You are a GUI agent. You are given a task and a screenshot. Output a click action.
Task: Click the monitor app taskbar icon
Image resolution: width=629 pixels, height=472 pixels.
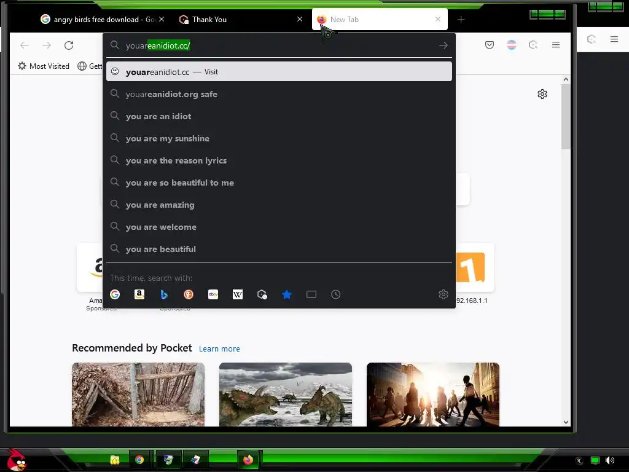[168, 460]
